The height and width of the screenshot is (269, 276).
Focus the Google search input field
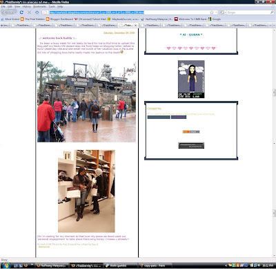click(x=248, y=12)
